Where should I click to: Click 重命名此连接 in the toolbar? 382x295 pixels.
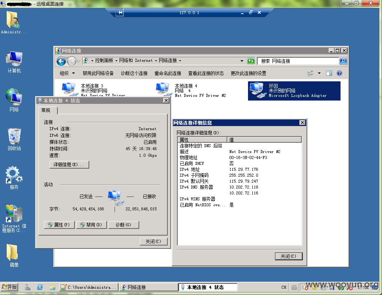tap(168, 73)
